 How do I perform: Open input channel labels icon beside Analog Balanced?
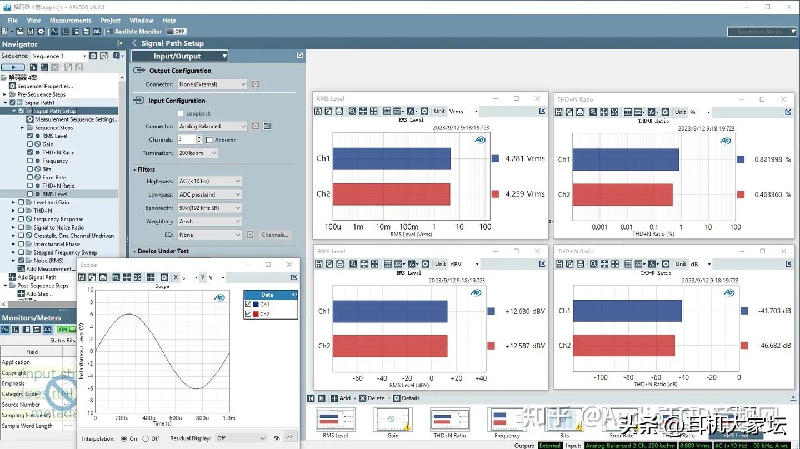tap(267, 126)
